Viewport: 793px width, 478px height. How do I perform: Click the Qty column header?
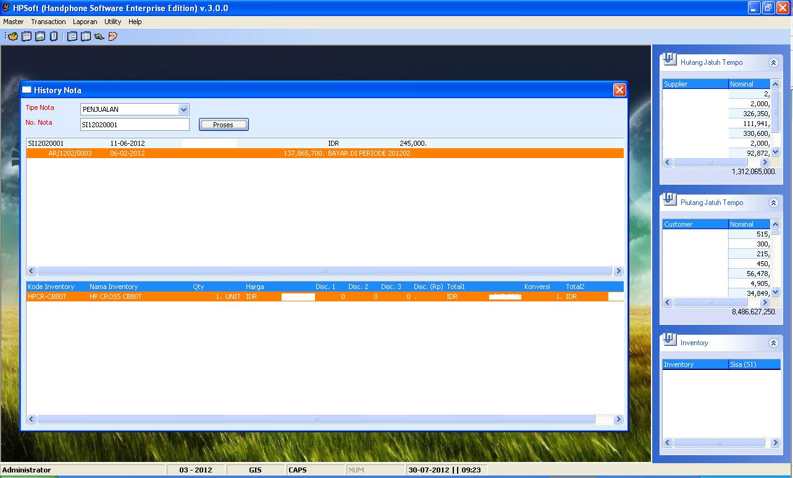[198, 287]
